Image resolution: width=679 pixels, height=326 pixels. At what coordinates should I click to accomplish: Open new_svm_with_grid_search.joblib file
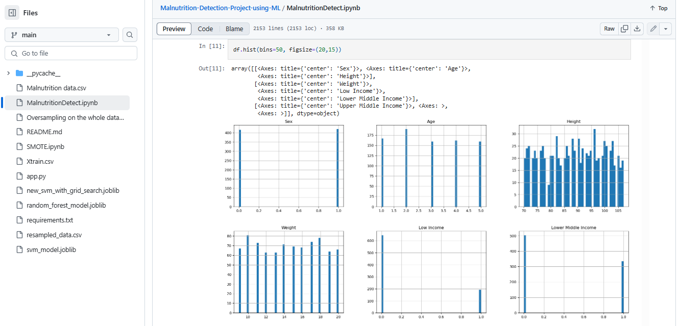[x=73, y=191]
